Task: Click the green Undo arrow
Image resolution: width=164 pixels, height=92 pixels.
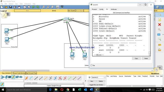Action: click(33, 7)
